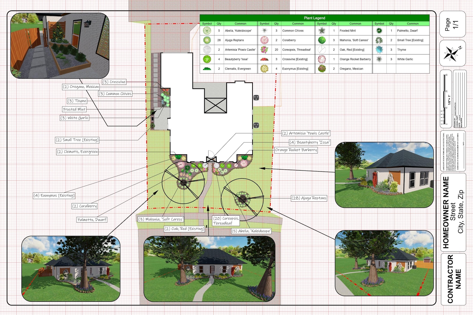
Task: Click the "(3) Thyme" callout label
Action: click(77, 101)
